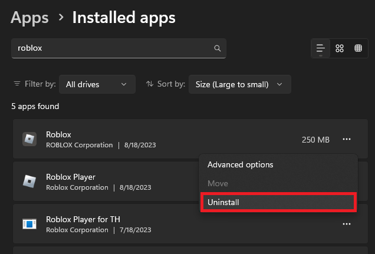Switch to table view layout
The image size is (375, 254).
click(x=358, y=48)
